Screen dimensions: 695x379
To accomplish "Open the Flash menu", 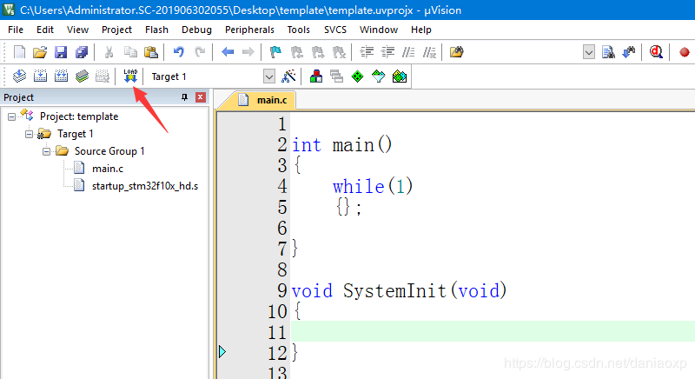I will (x=156, y=30).
